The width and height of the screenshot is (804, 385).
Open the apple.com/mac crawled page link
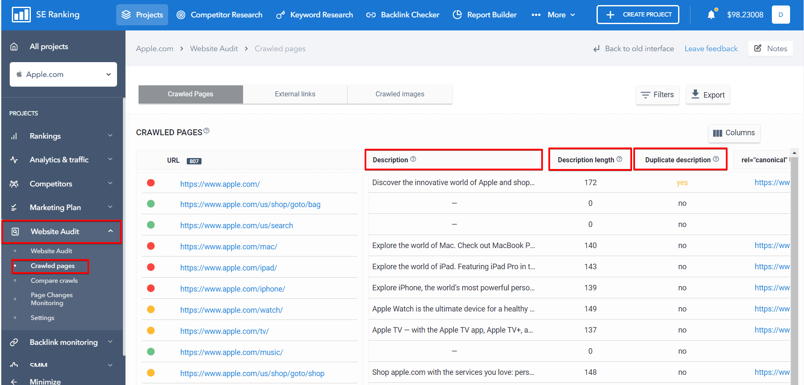[x=229, y=246]
